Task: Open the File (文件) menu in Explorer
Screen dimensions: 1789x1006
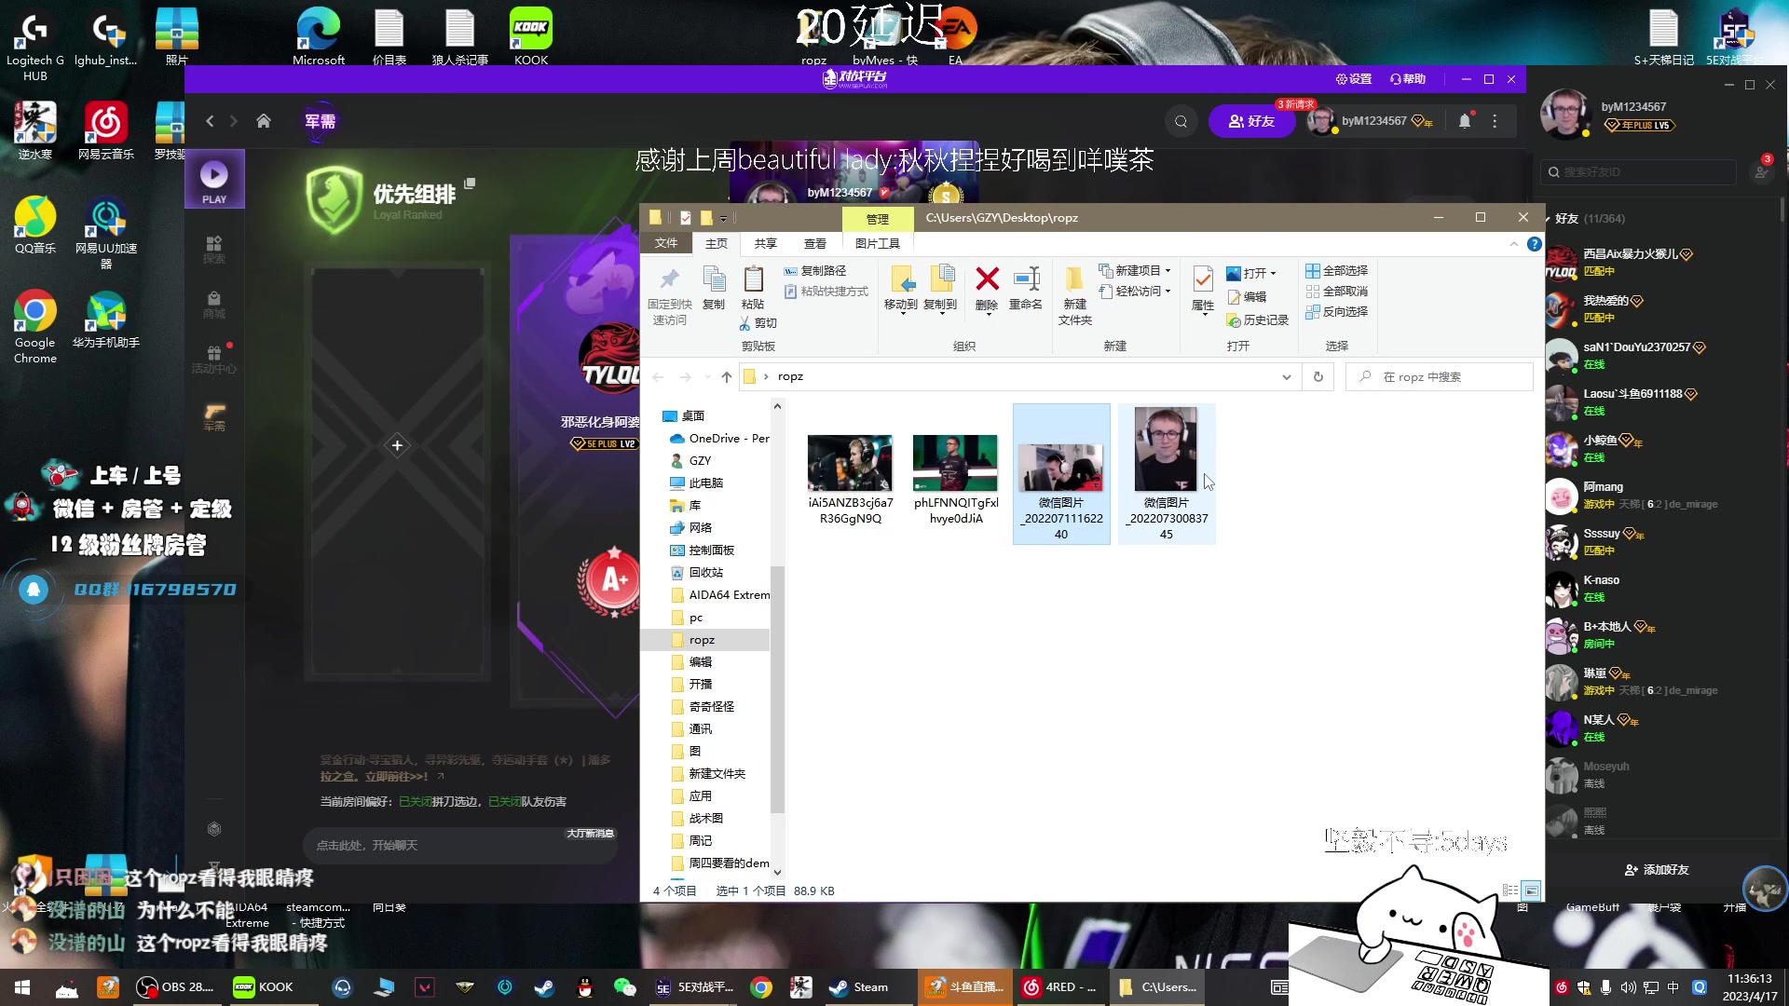Action: click(x=666, y=243)
